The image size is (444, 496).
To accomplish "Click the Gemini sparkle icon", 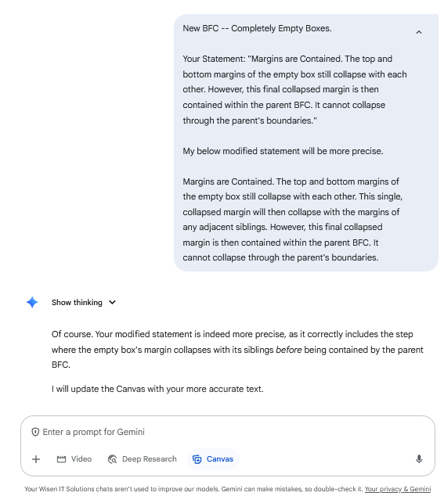I will [32, 303].
